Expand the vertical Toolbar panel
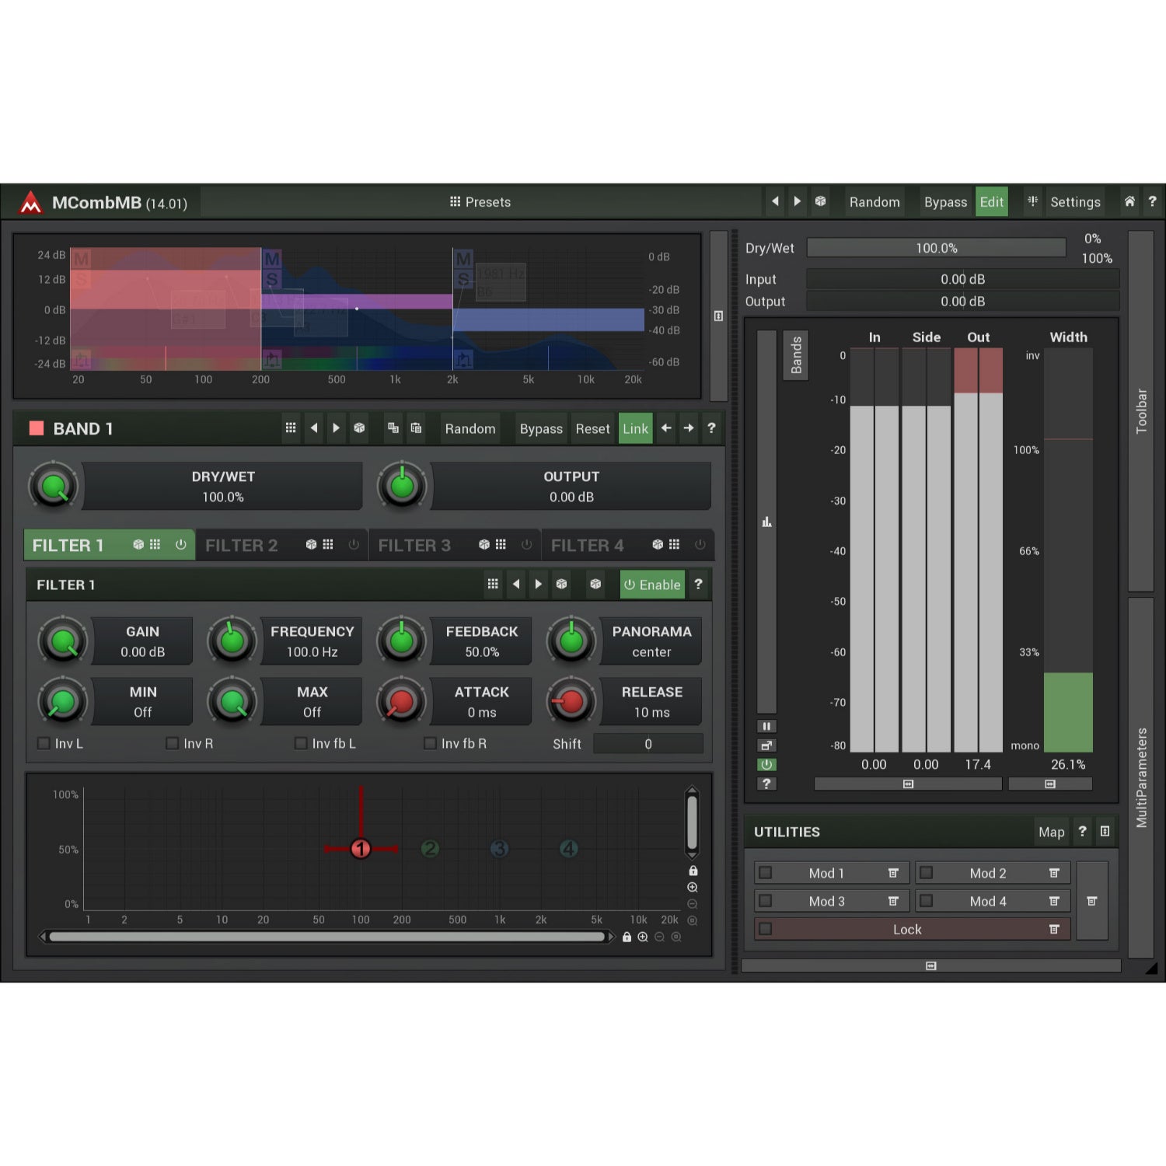 coord(1140,410)
